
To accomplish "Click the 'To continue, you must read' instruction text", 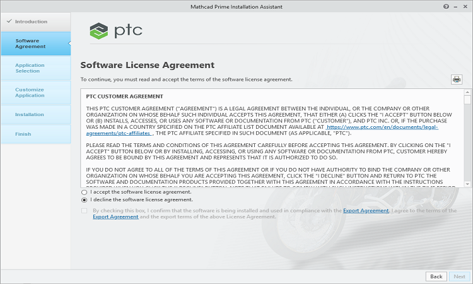I will point(187,80).
